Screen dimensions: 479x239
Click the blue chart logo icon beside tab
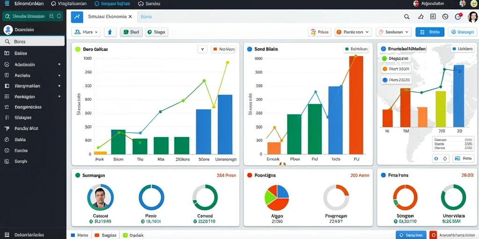click(77, 17)
